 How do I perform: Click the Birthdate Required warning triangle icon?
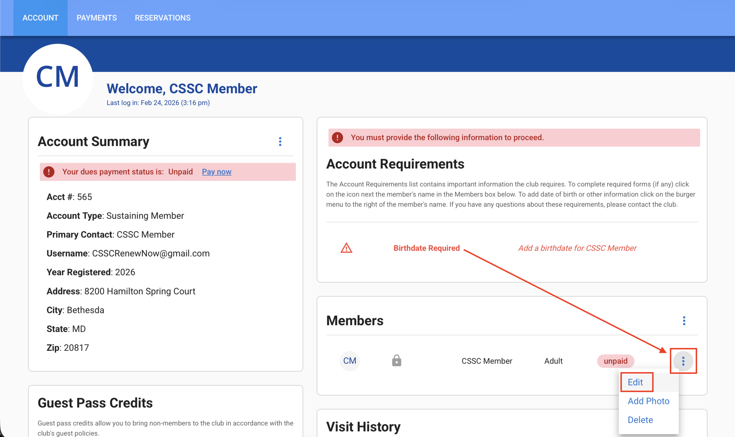pyautogui.click(x=346, y=248)
